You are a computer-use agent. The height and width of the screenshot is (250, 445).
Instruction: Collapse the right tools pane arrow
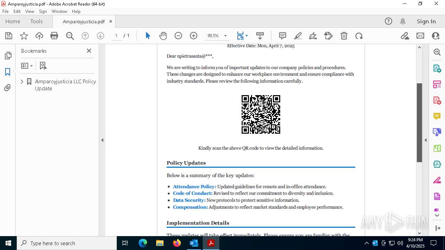coord(426,140)
